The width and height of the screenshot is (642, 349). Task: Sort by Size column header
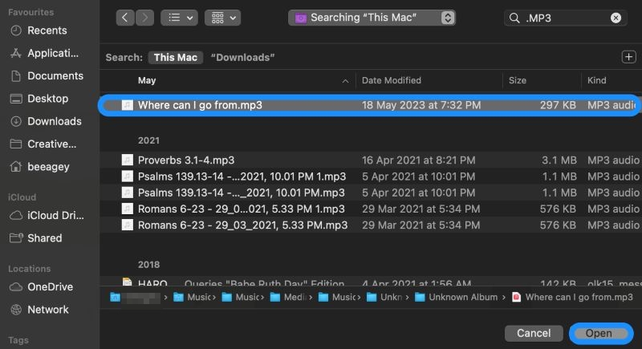pyautogui.click(x=518, y=80)
